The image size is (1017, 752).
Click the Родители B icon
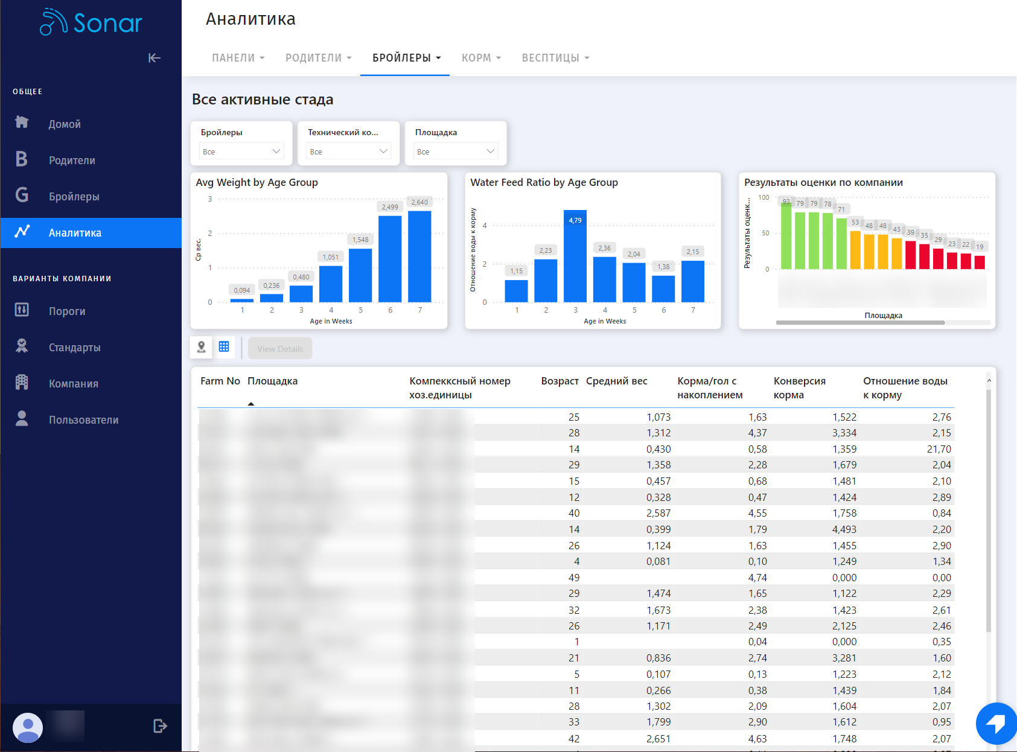(x=22, y=159)
